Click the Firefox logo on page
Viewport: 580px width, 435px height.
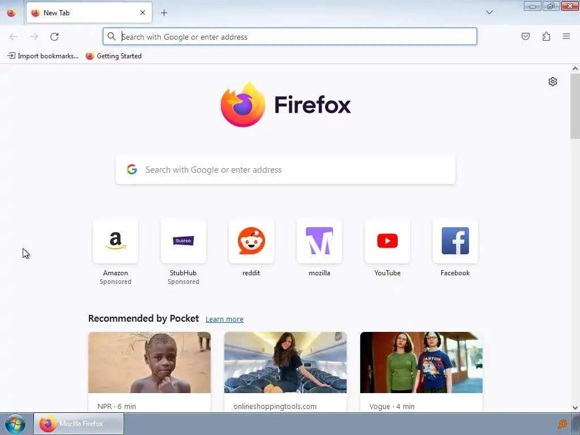pyautogui.click(x=242, y=105)
